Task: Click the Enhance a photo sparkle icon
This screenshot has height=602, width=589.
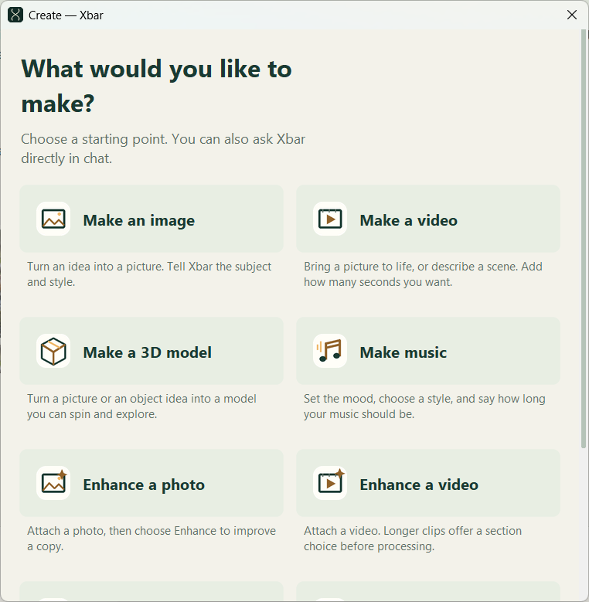Action: 53,483
